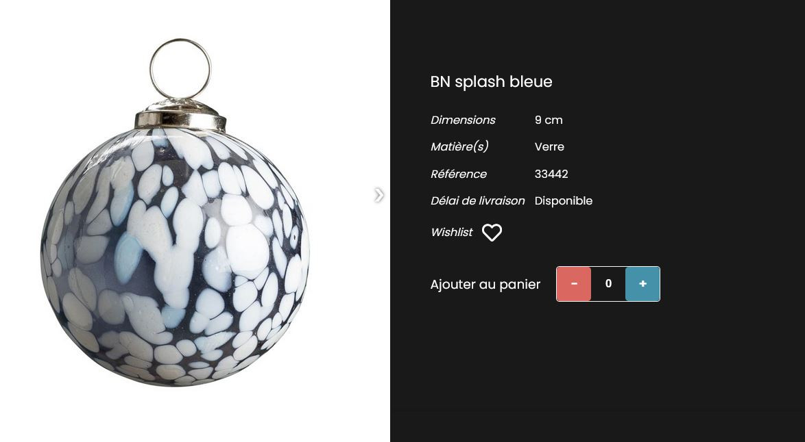
Task: Click the Ajouter au panier label
Action: 485,284
